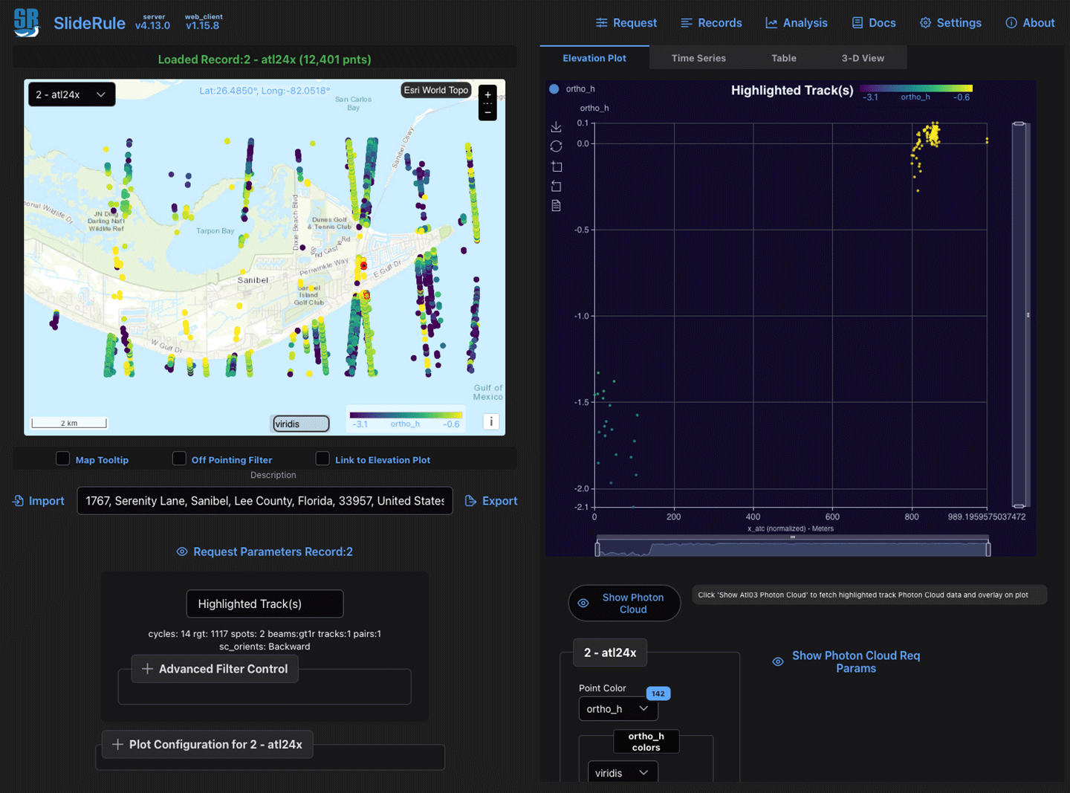The image size is (1070, 793).
Task: Check the Link to Elevation Plot option
Action: click(322, 459)
